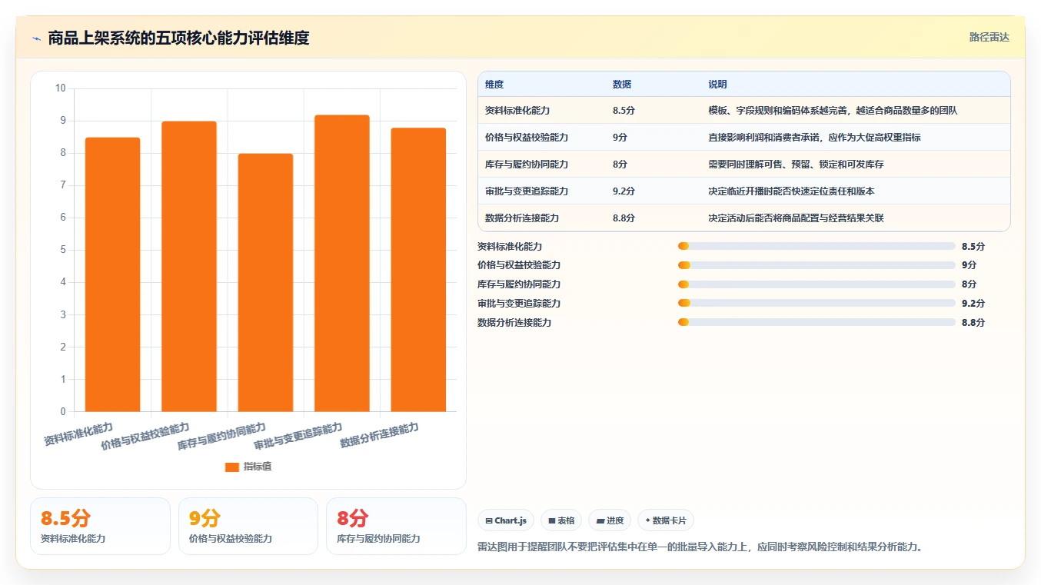This screenshot has width=1041, height=585.
Task: Click description starting 模板、字段规则
Action: click(833, 111)
